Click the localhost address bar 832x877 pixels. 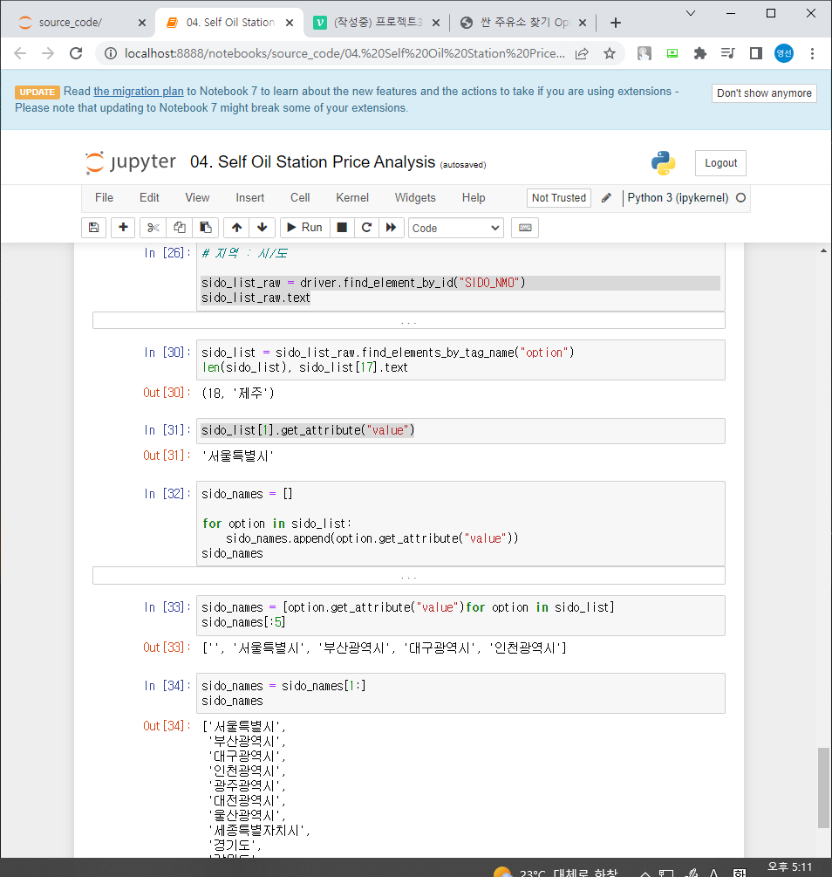(x=344, y=53)
